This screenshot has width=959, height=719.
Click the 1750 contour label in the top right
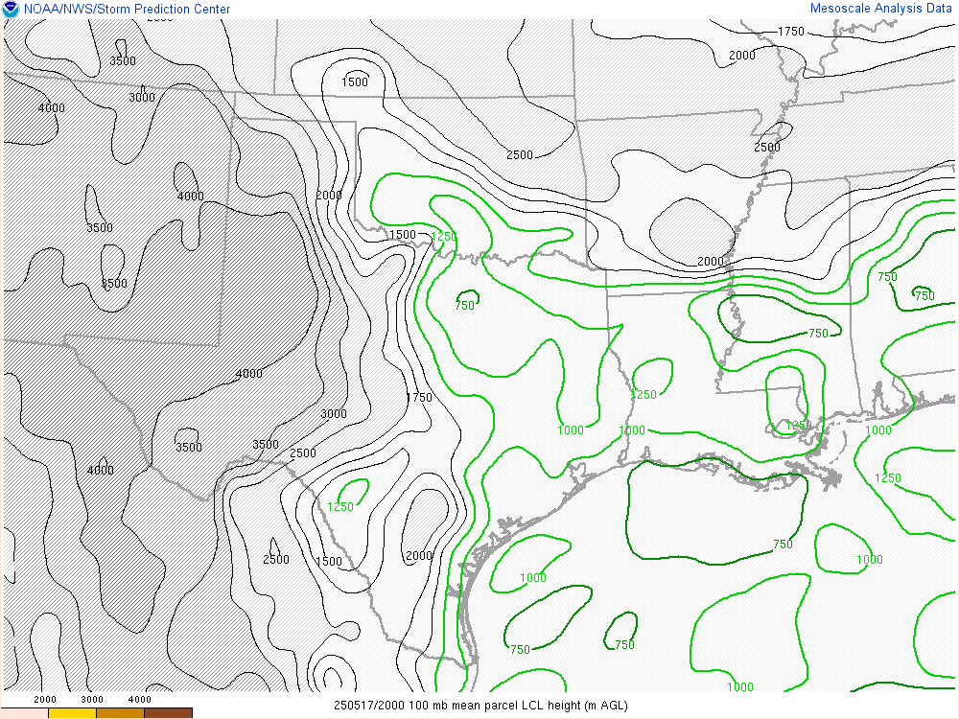click(791, 32)
